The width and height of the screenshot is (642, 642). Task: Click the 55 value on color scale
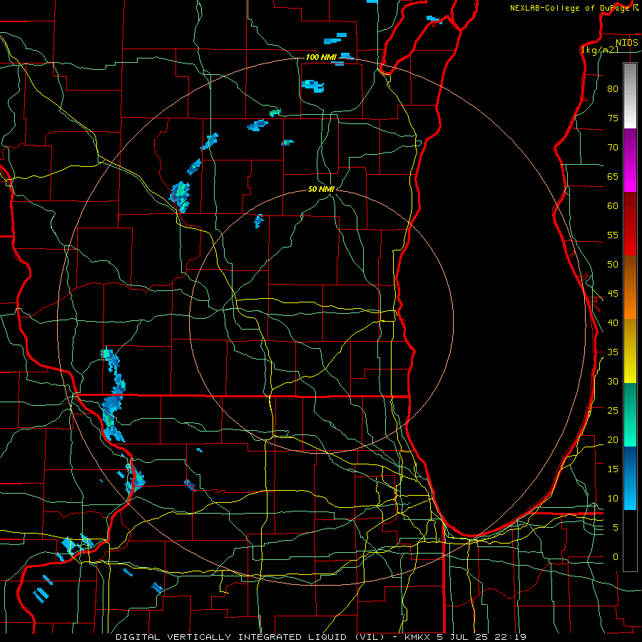click(613, 235)
